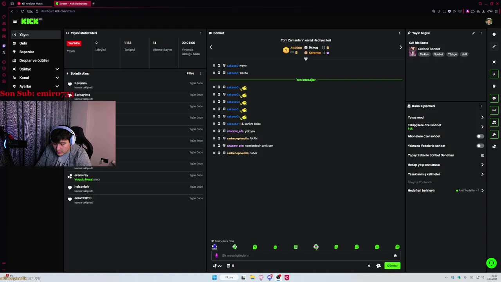Open File Explorer from taskbar
The height and width of the screenshot is (282, 501).
(x=252, y=277)
